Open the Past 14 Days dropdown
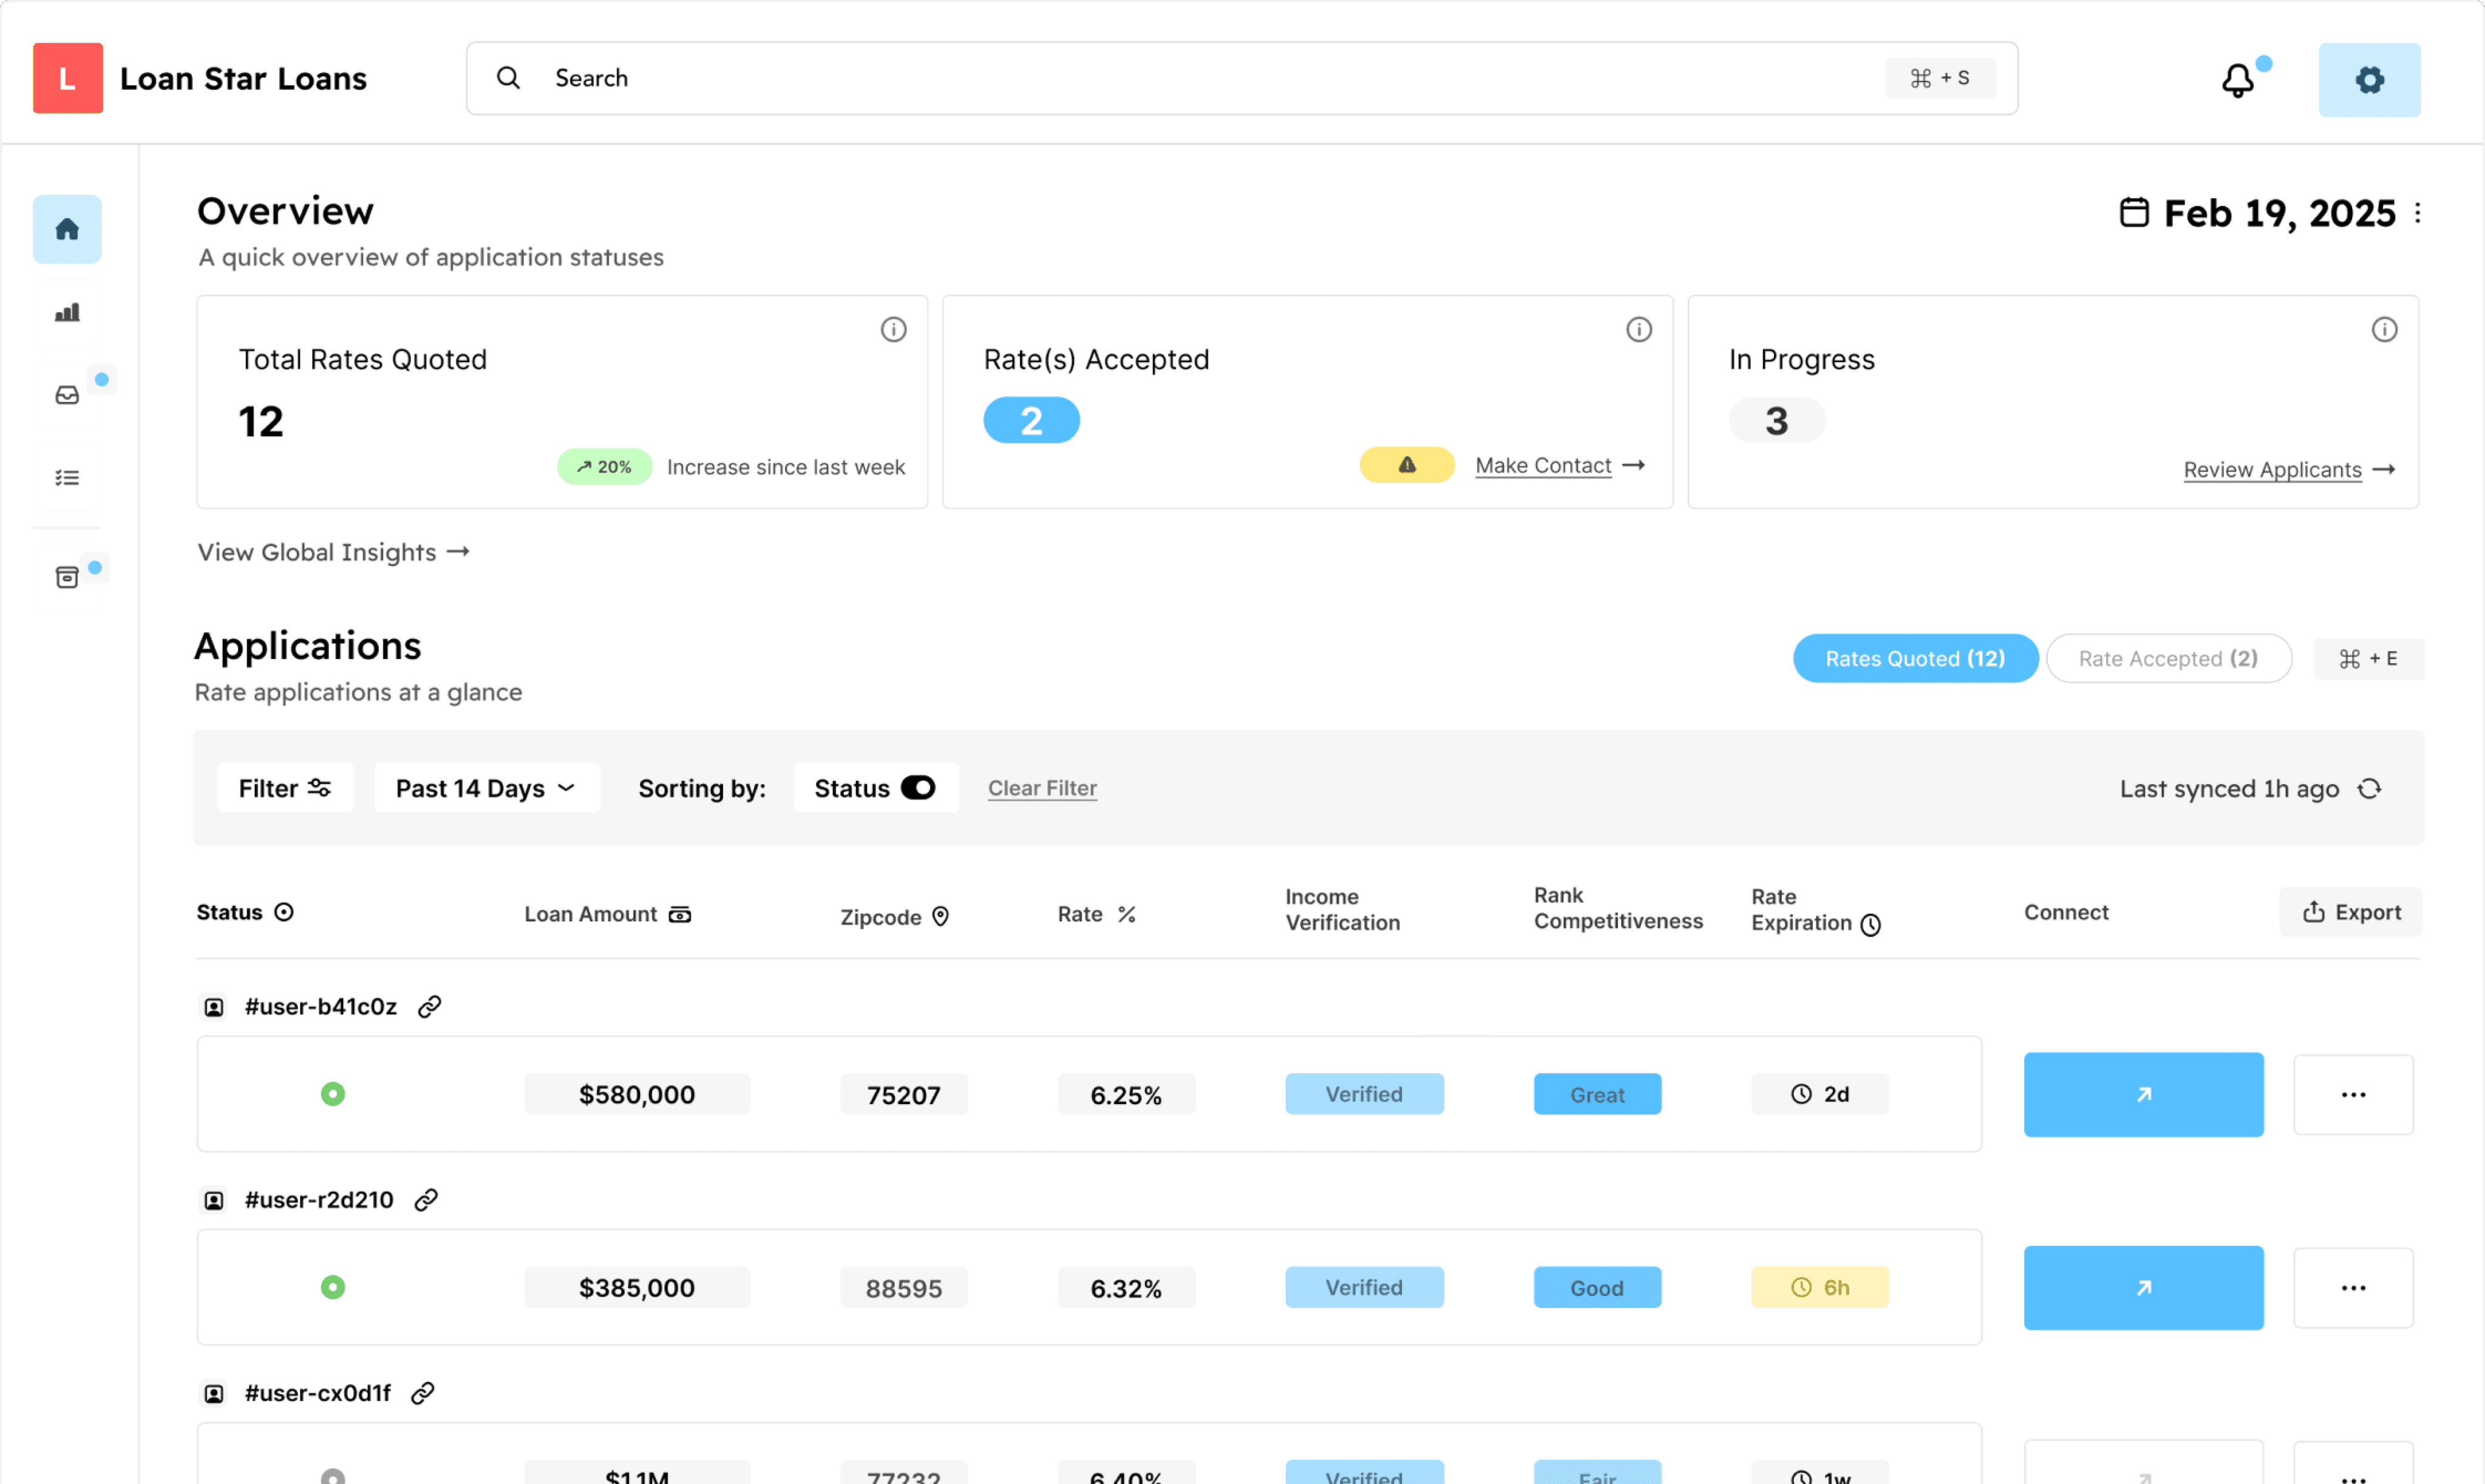The image size is (2485, 1484). pos(487,788)
